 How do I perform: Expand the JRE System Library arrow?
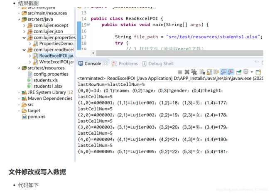pyautogui.click(x=19, y=92)
